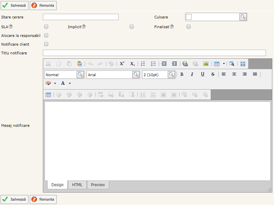Image resolution: width=274 pixels, height=205 pixels.
Task: Open the Preview tab
Action: (x=98, y=185)
